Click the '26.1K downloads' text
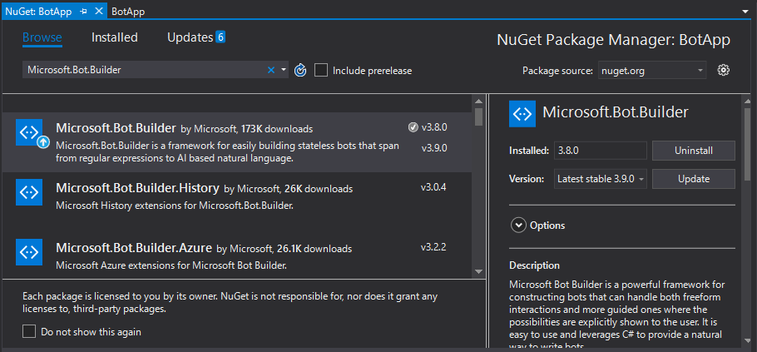The image size is (757, 352). [314, 249]
